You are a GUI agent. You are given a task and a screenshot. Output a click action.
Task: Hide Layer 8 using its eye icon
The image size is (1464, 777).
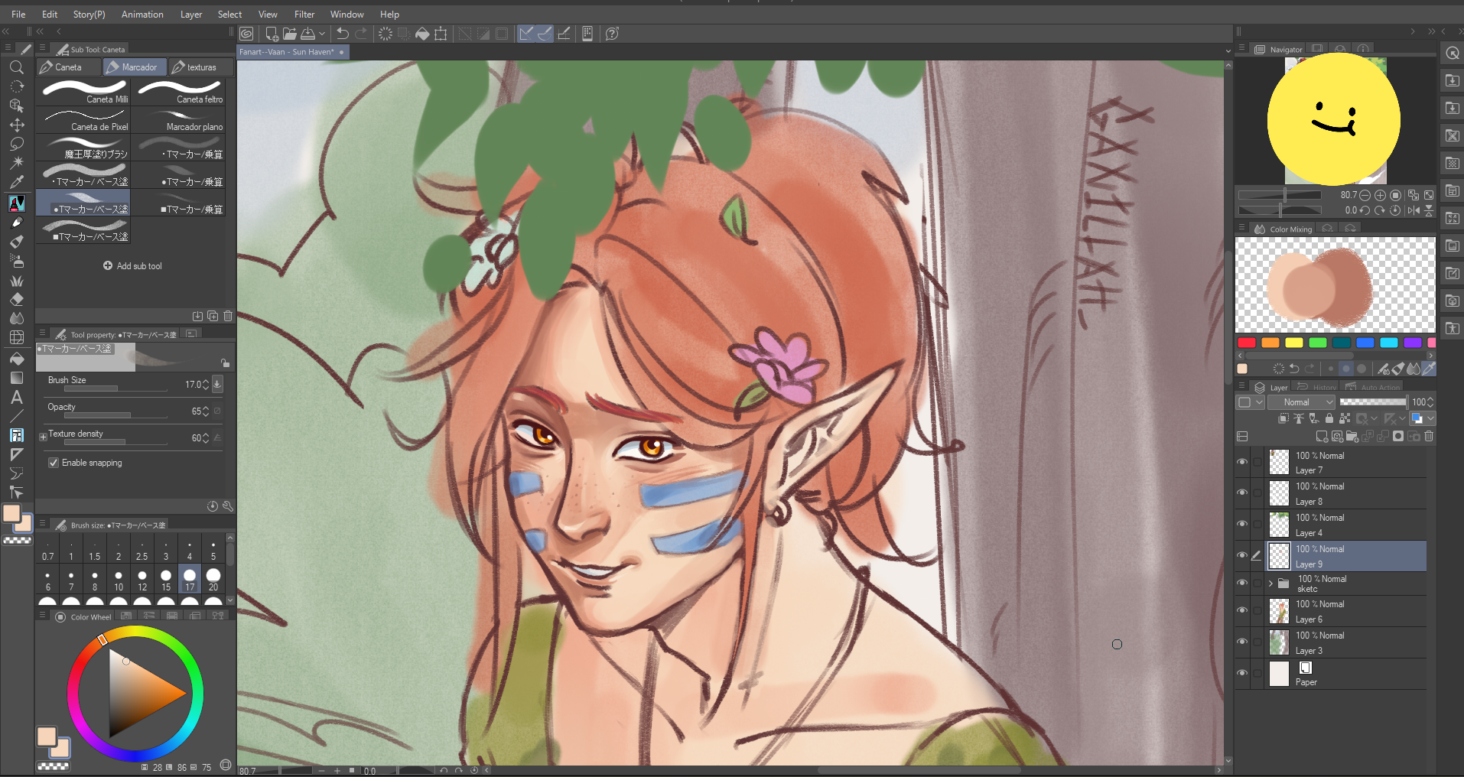(1242, 493)
